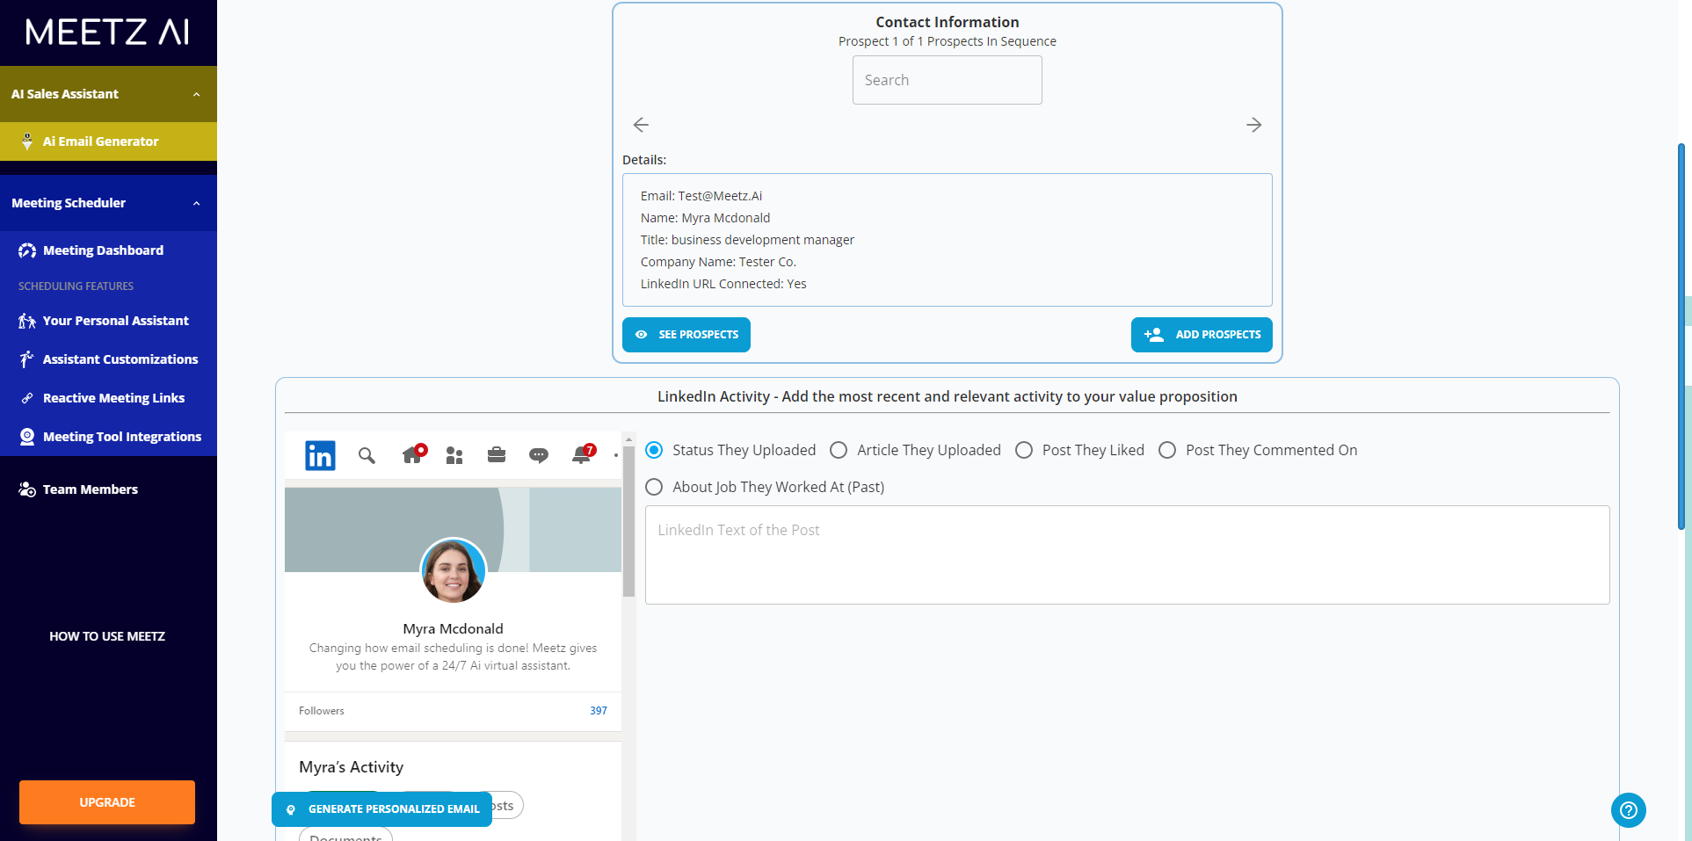Click GENERATE PERSONALIZED EMAIL button
The width and height of the screenshot is (1692, 841).
point(382,809)
